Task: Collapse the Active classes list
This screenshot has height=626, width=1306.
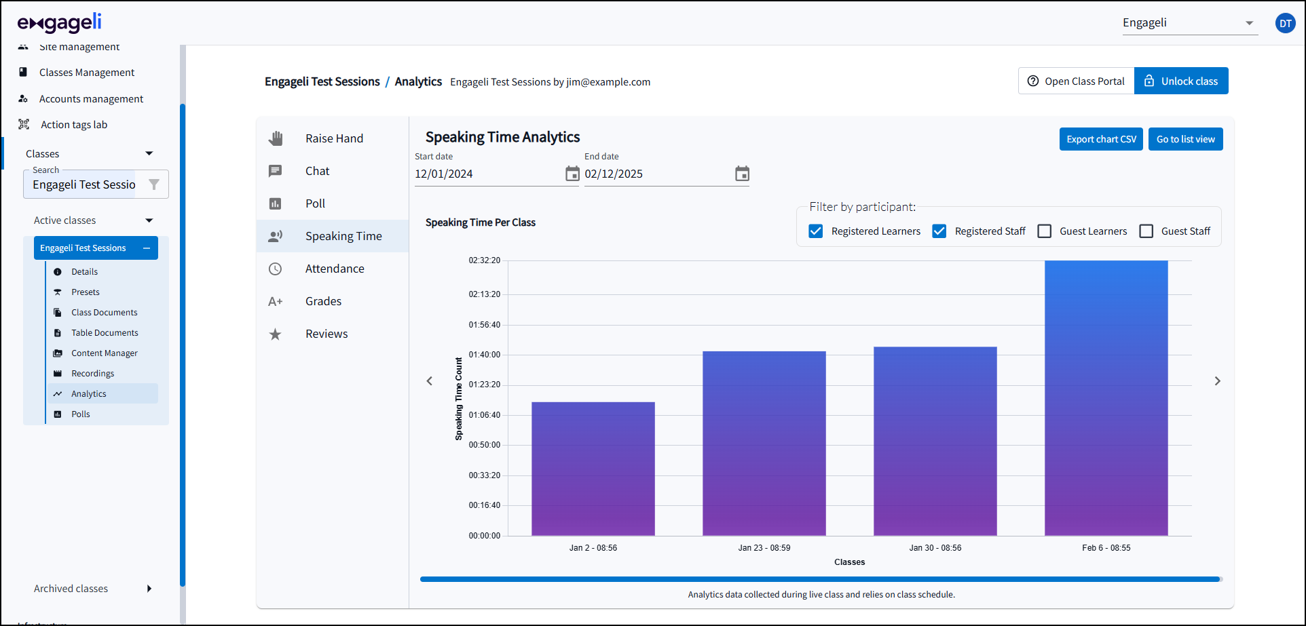Action: (149, 220)
